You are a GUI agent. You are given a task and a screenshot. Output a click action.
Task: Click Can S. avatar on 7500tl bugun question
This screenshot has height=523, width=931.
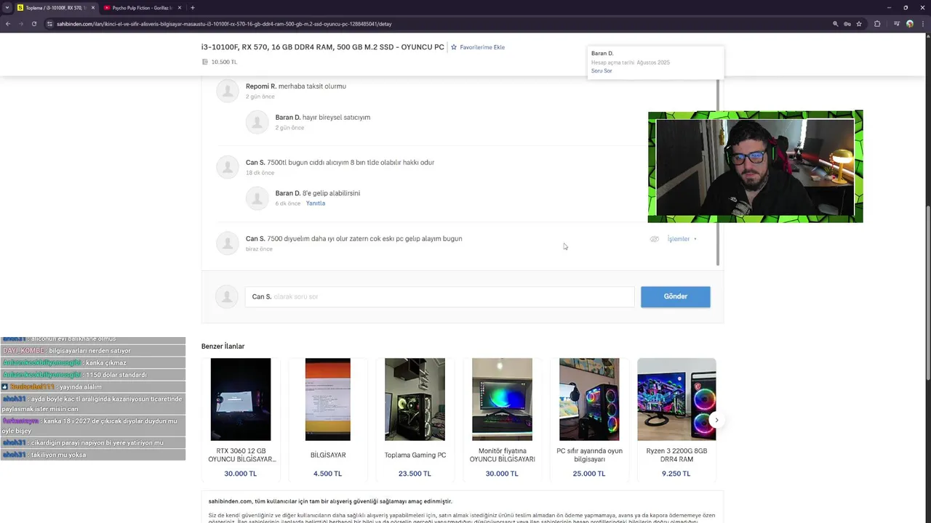click(228, 167)
